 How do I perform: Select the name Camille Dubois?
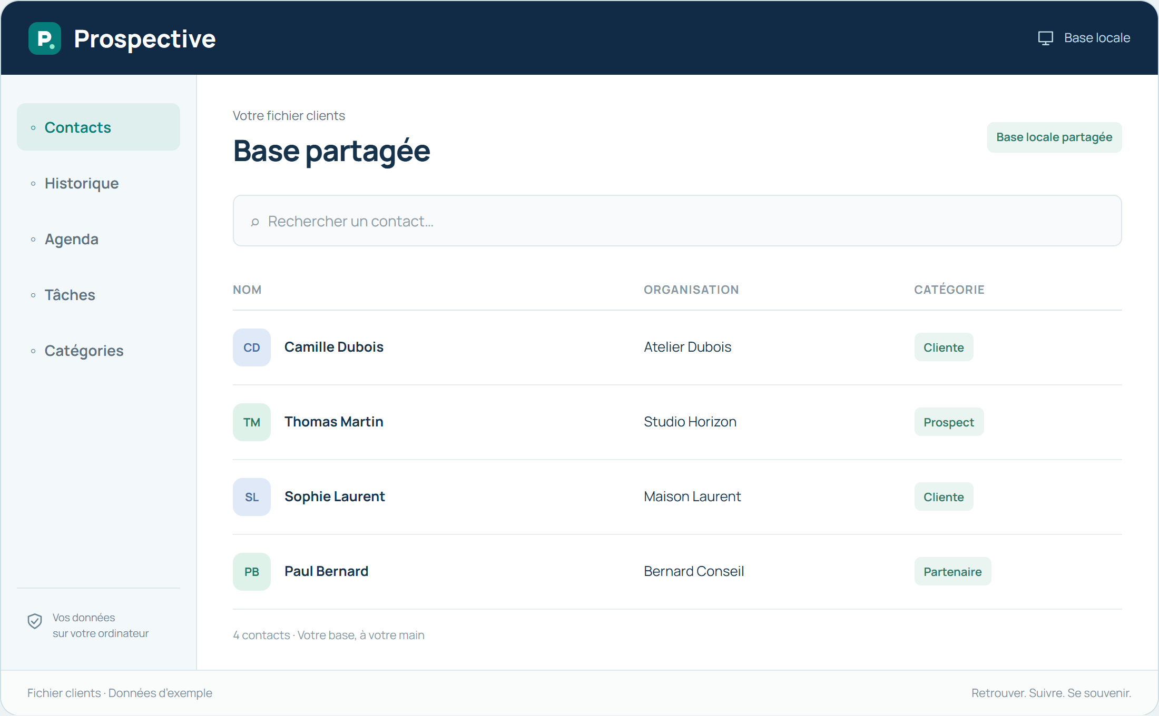(334, 347)
